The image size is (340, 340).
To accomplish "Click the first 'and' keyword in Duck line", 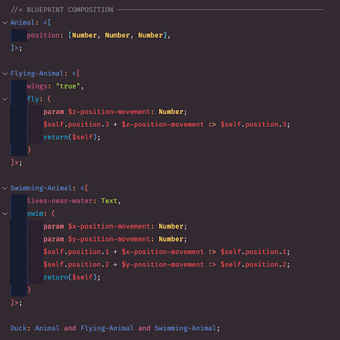I will [70, 328].
